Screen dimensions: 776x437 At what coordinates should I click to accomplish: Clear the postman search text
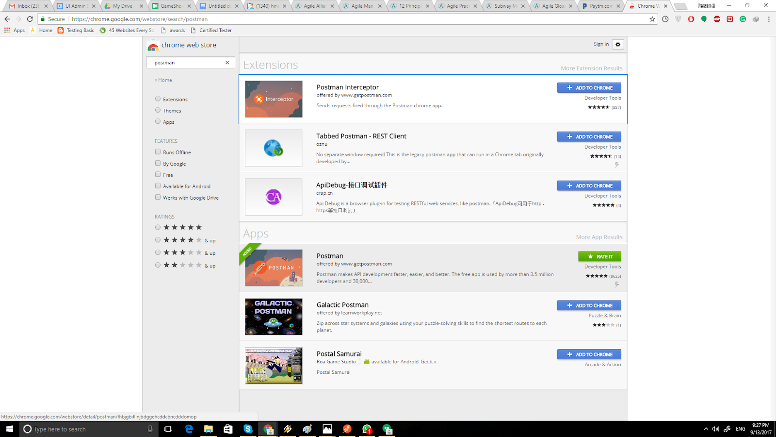pyautogui.click(x=227, y=63)
